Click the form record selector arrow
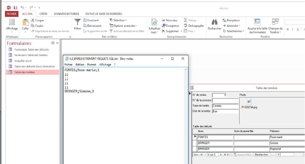 pos(190,94)
